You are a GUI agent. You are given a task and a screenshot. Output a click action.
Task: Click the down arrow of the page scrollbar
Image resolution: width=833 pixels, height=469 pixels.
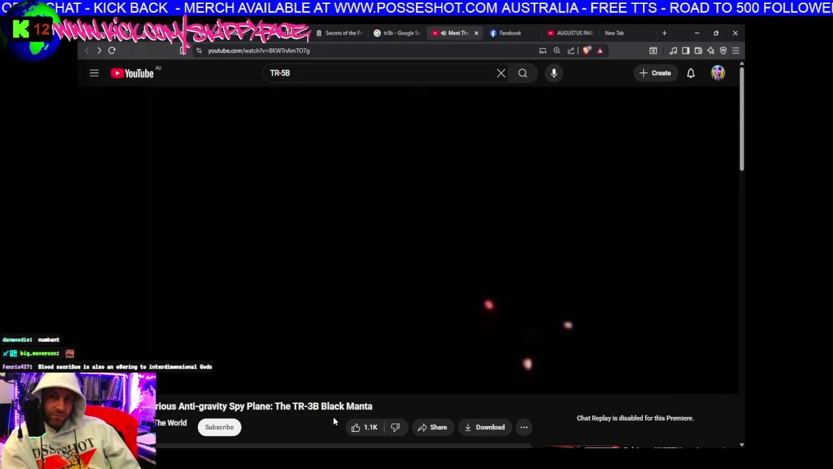tap(741, 445)
